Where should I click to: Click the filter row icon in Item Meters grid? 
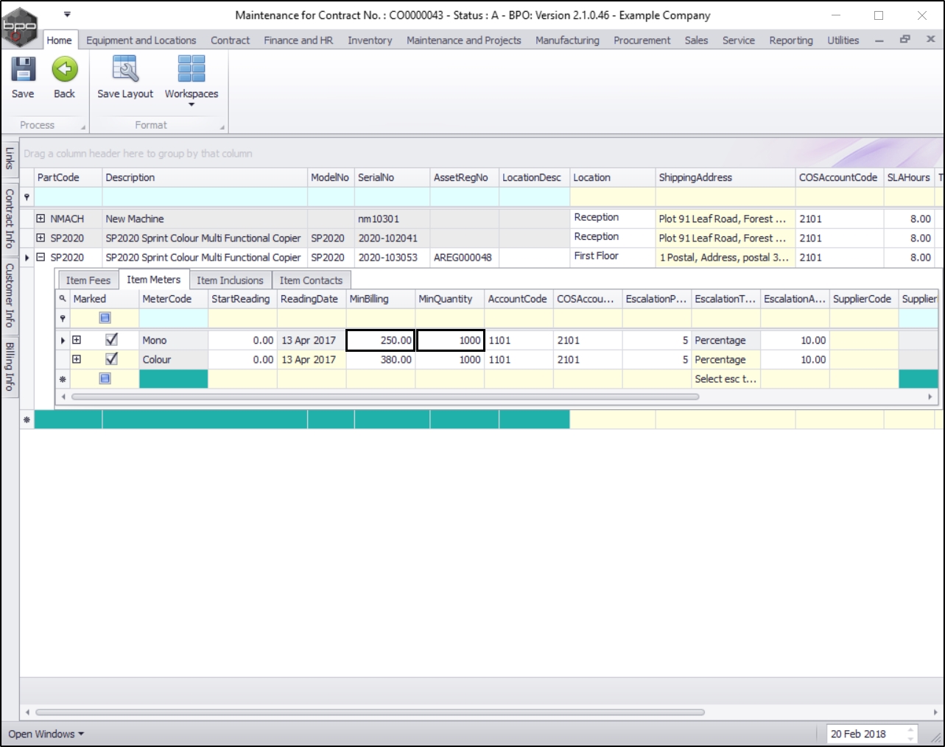(63, 318)
